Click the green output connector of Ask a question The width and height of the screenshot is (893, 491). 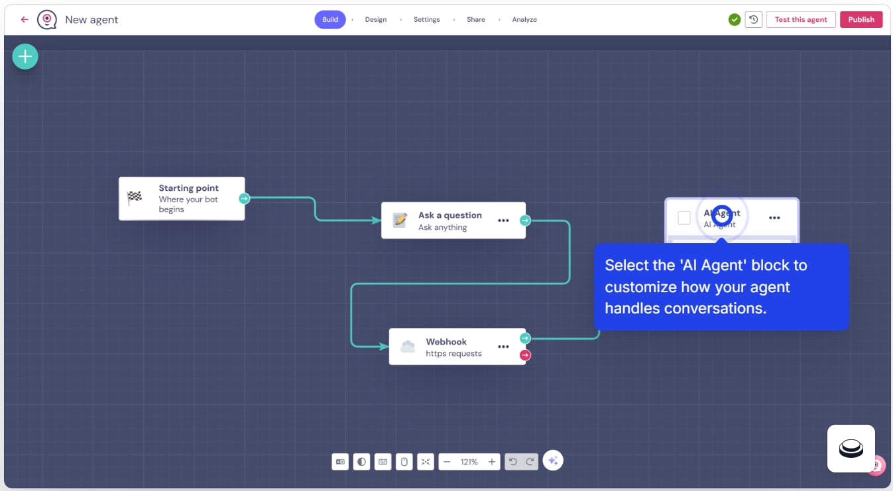click(525, 220)
